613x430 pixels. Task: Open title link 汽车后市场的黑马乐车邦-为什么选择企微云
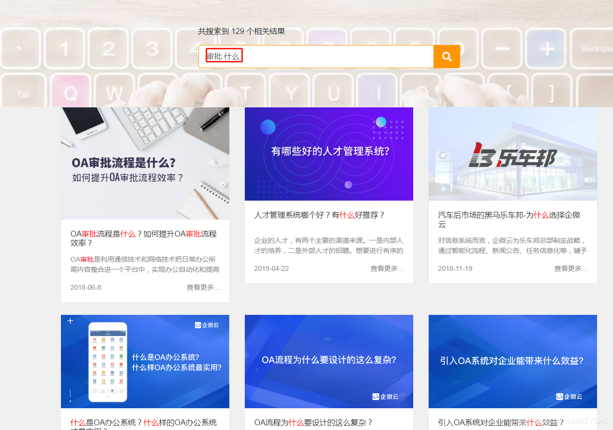pyautogui.click(x=509, y=220)
